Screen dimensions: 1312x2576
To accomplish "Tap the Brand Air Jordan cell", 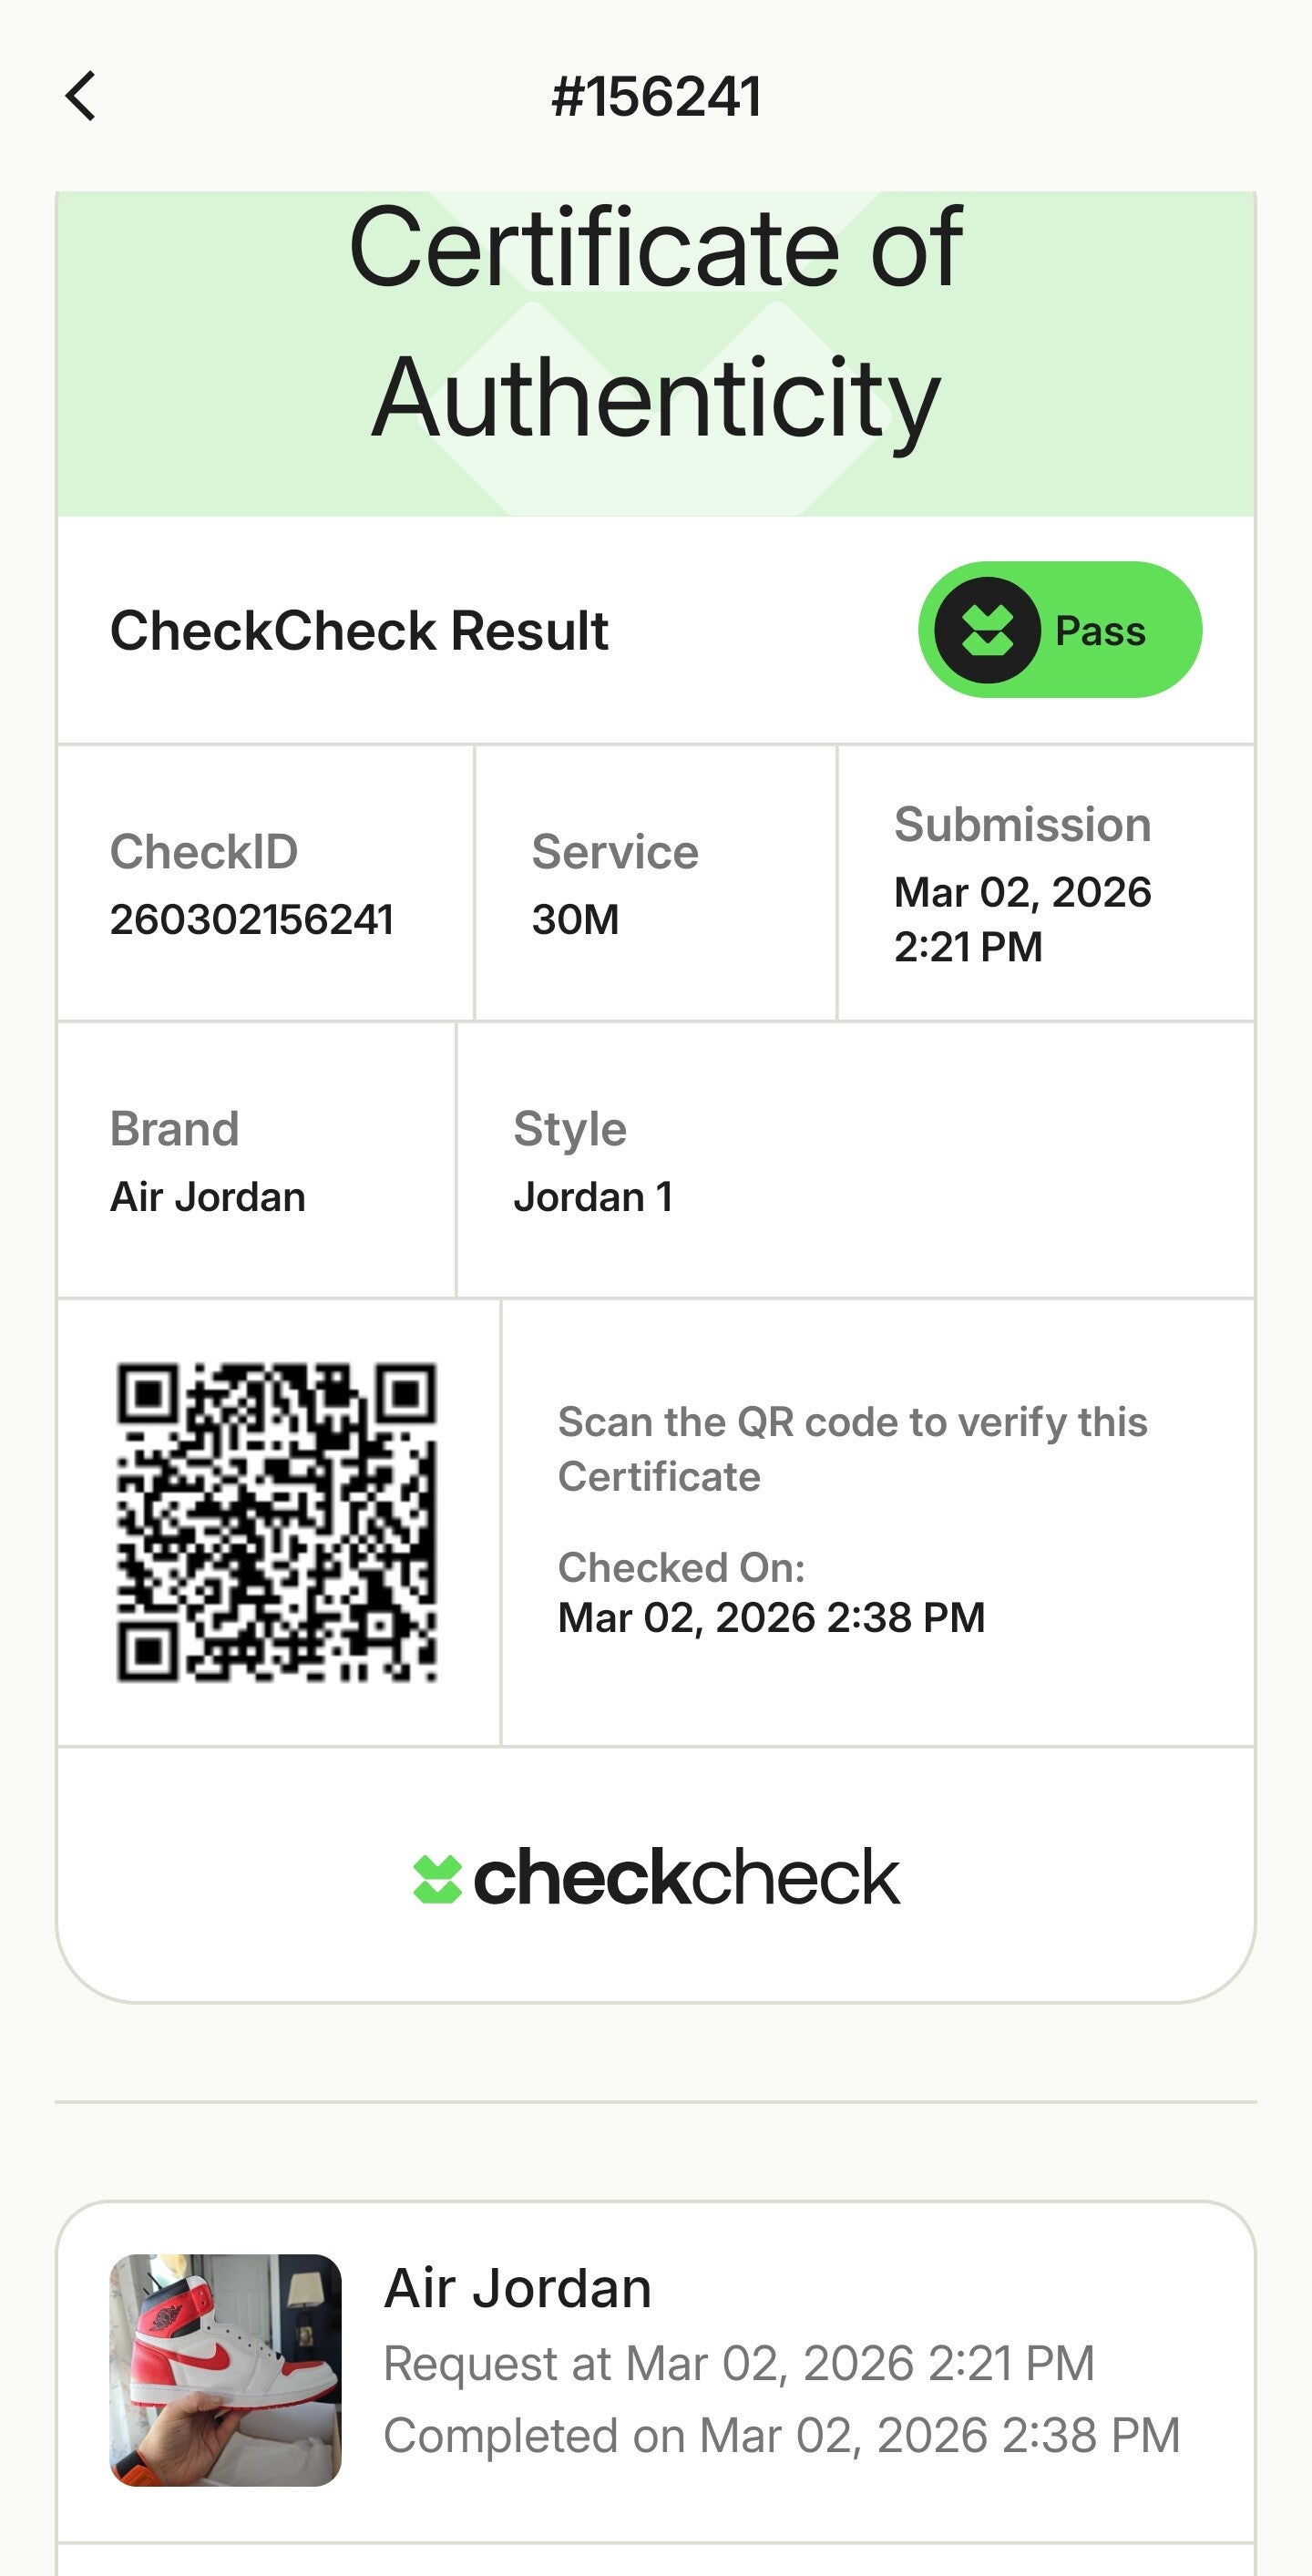I will coord(256,1160).
